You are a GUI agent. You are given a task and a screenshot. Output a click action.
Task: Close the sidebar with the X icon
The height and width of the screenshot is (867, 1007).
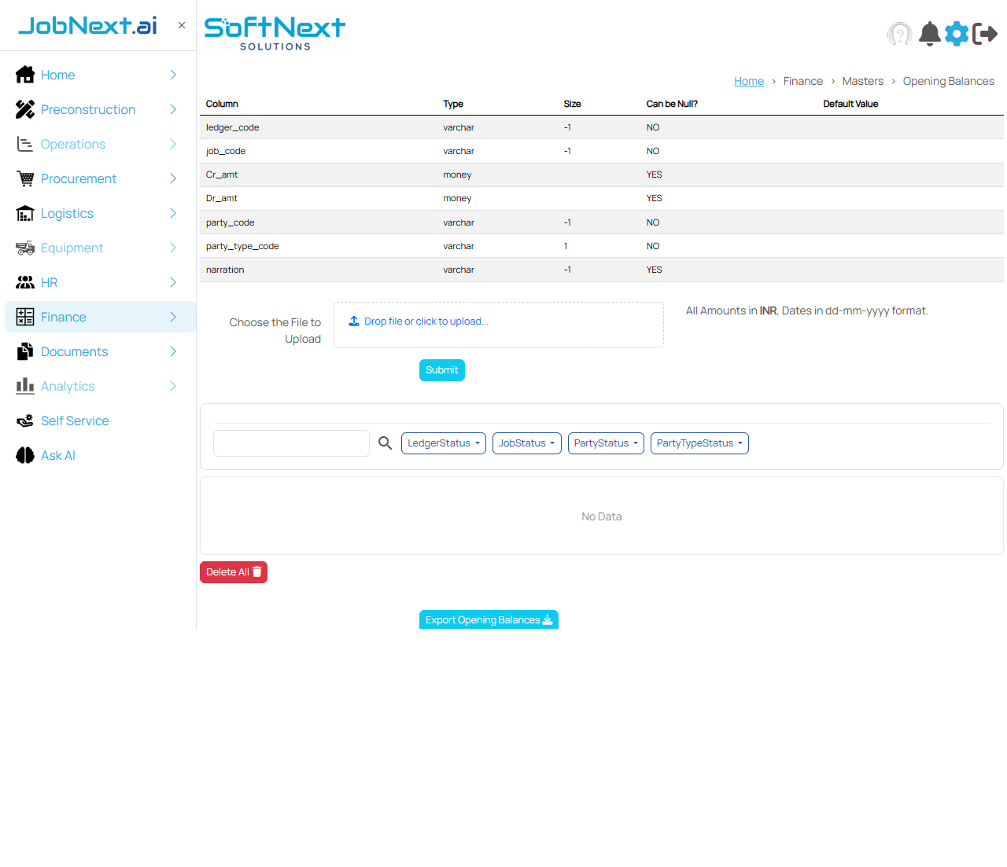(x=182, y=25)
